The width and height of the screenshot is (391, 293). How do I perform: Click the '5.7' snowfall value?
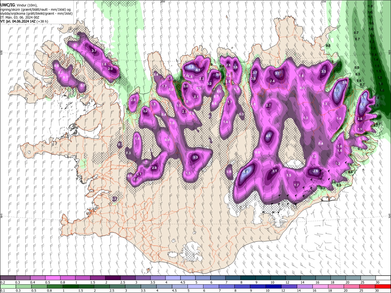tap(337, 91)
